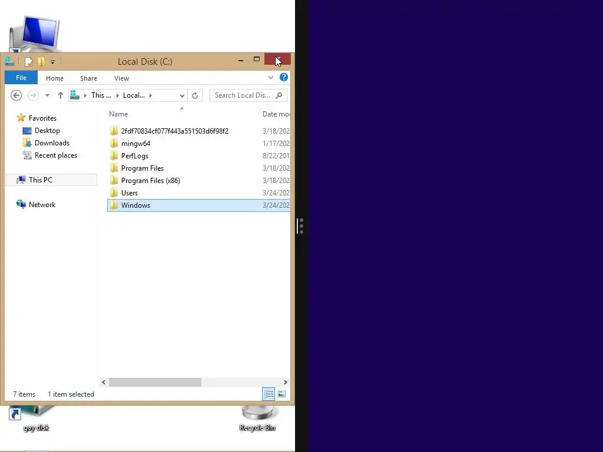Viewport: 603px width, 452px height.
Task: Open the recent locations dropdown arrow
Action: pyautogui.click(x=47, y=95)
